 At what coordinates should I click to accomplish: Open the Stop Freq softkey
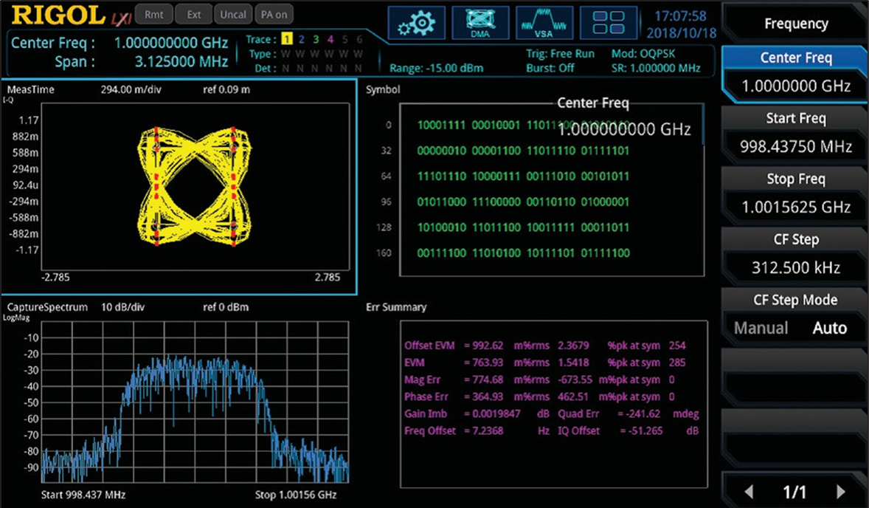(796, 193)
